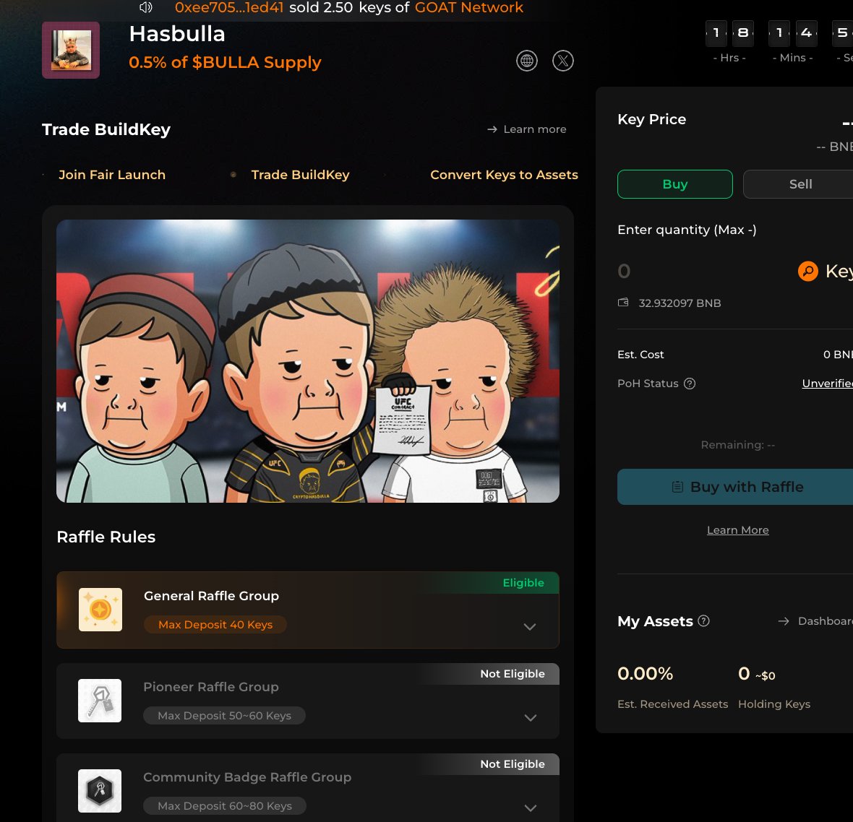Mute the announcement ticker speaker icon
This screenshot has height=822, width=853.
[x=145, y=7]
